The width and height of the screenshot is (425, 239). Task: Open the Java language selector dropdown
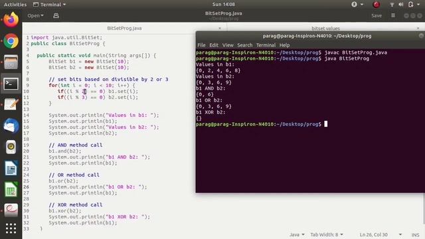[297, 234]
